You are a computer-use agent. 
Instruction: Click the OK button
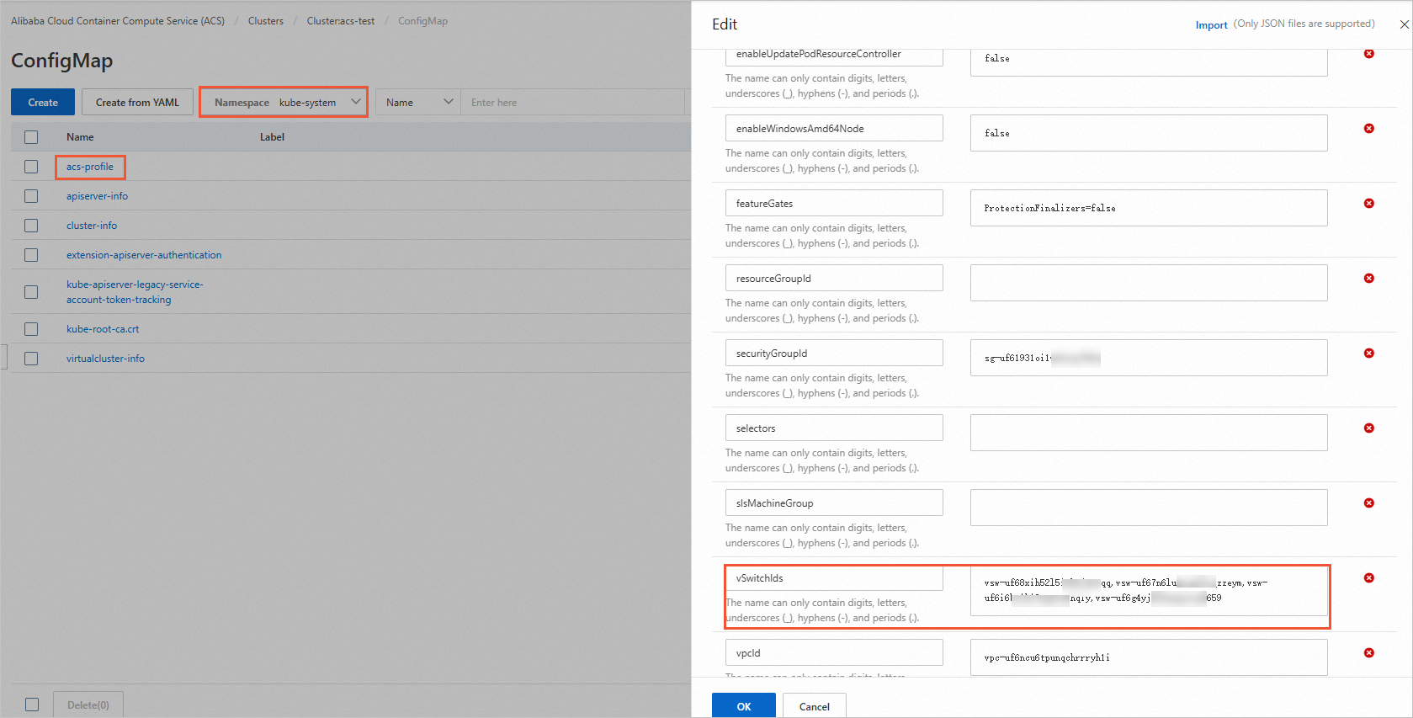click(743, 706)
